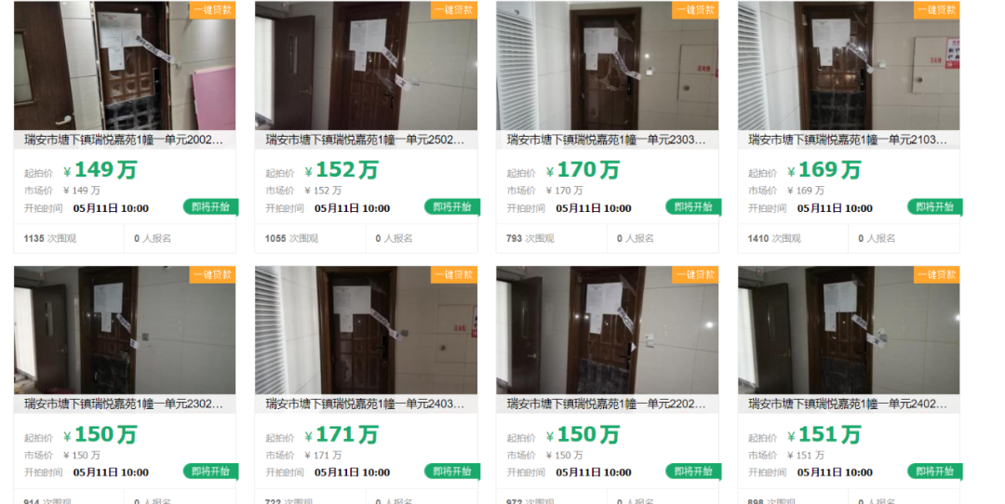Click 一键贷款 badge on the 2502 unit listing
1005x504 pixels.
(x=454, y=9)
